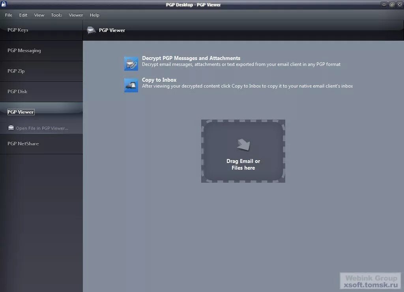Click the PGP Viewer header icon
The image size is (404, 292).
92,30
